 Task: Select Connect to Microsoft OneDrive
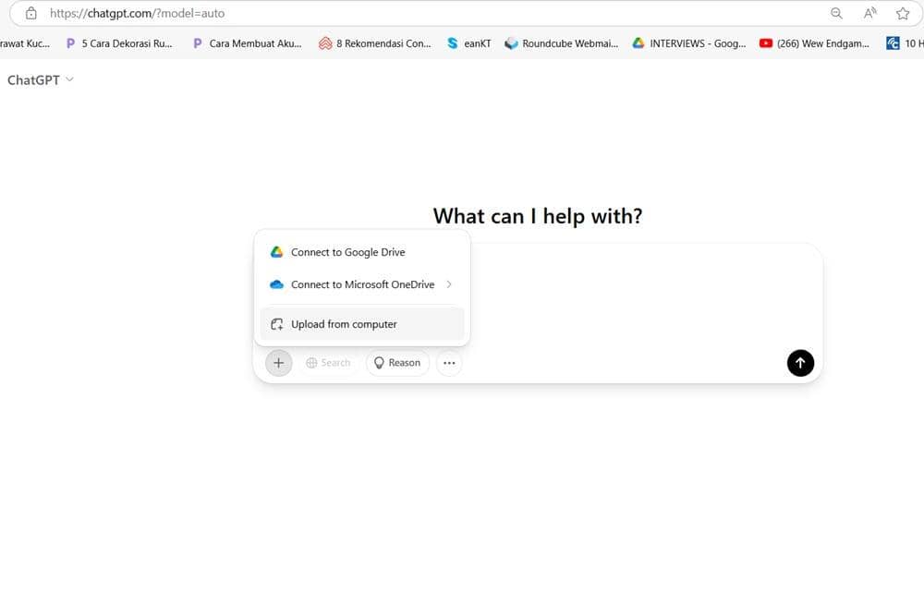coord(361,284)
